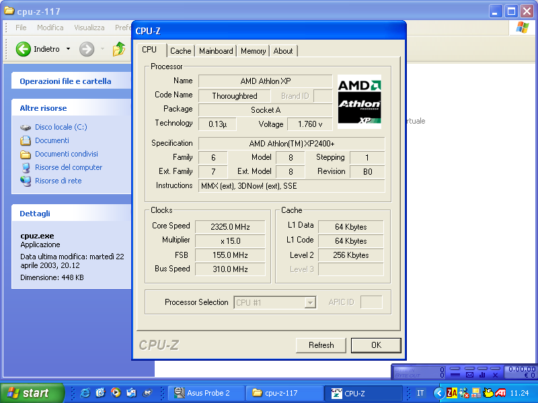This screenshot has height=403, width=538.
Task: Click the Bus Speed value 310.0 MHz
Action: pos(230,269)
